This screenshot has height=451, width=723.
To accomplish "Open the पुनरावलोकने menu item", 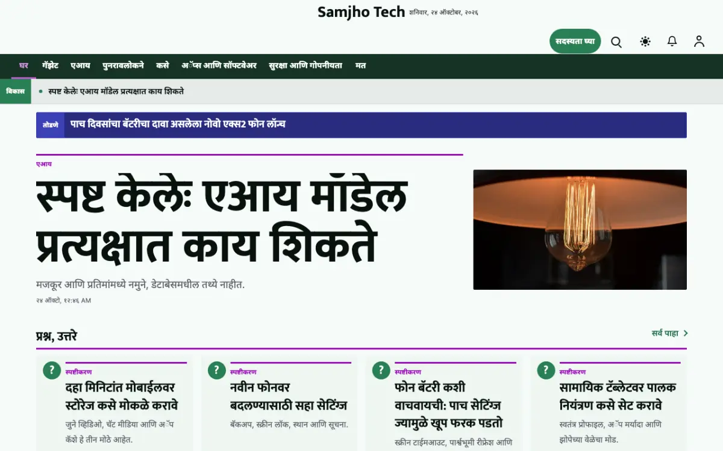I will 123,66.
